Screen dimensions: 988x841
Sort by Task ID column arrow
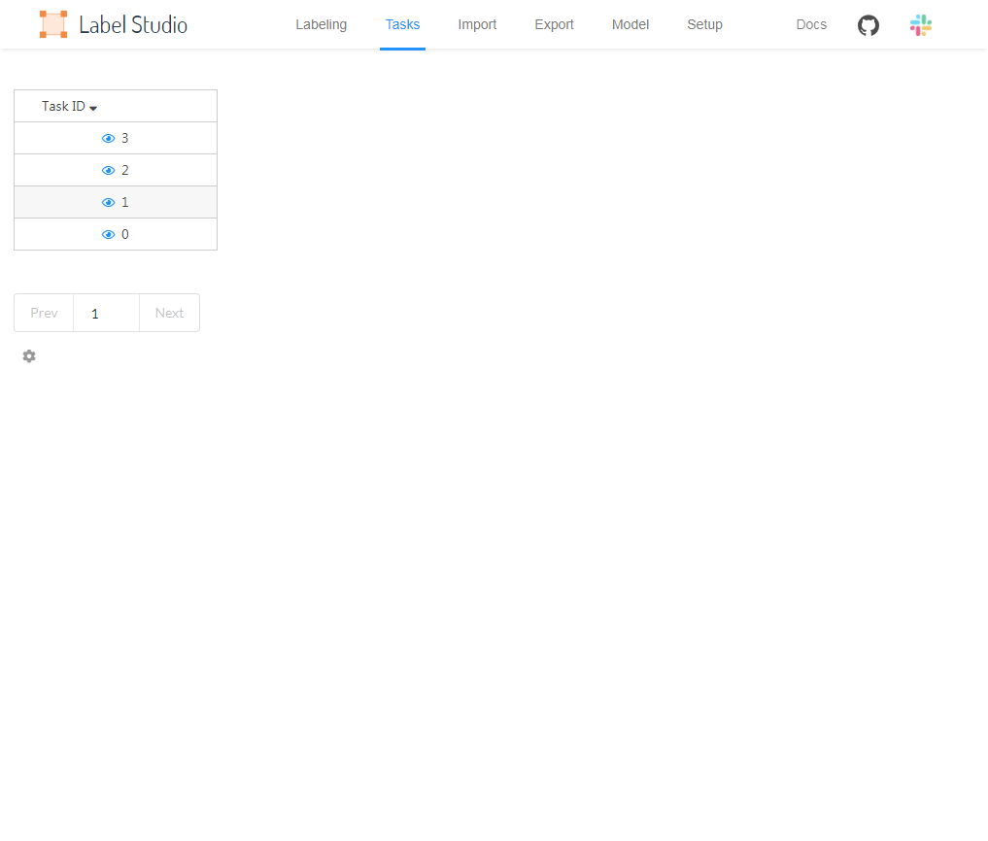click(93, 108)
